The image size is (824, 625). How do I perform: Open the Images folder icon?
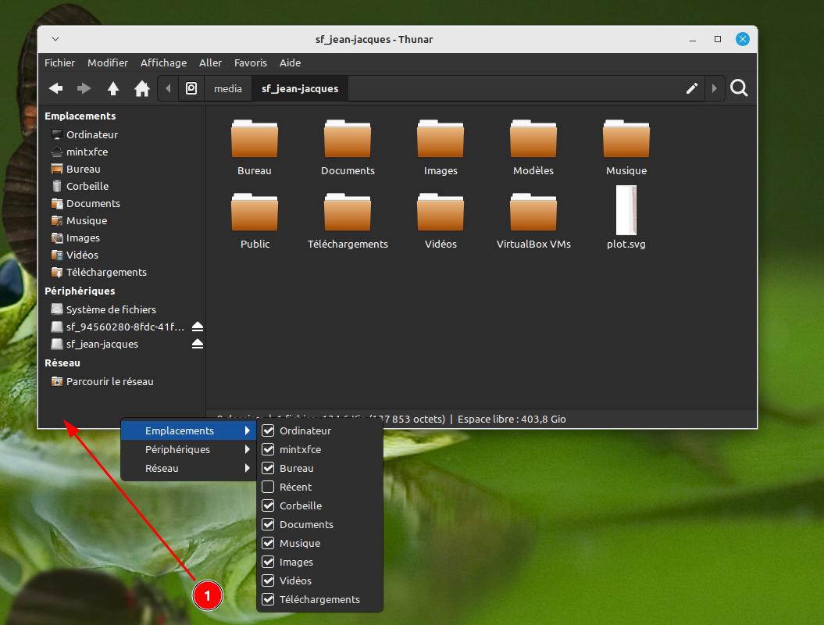pos(441,139)
